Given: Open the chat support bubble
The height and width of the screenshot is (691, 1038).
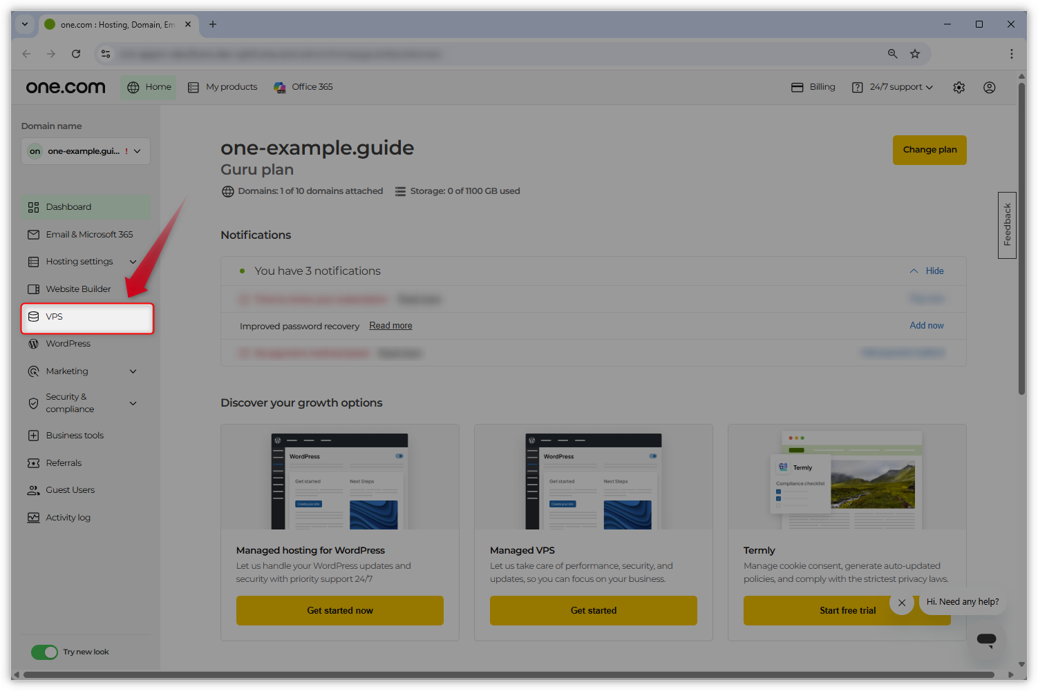Looking at the screenshot, I should 986,639.
